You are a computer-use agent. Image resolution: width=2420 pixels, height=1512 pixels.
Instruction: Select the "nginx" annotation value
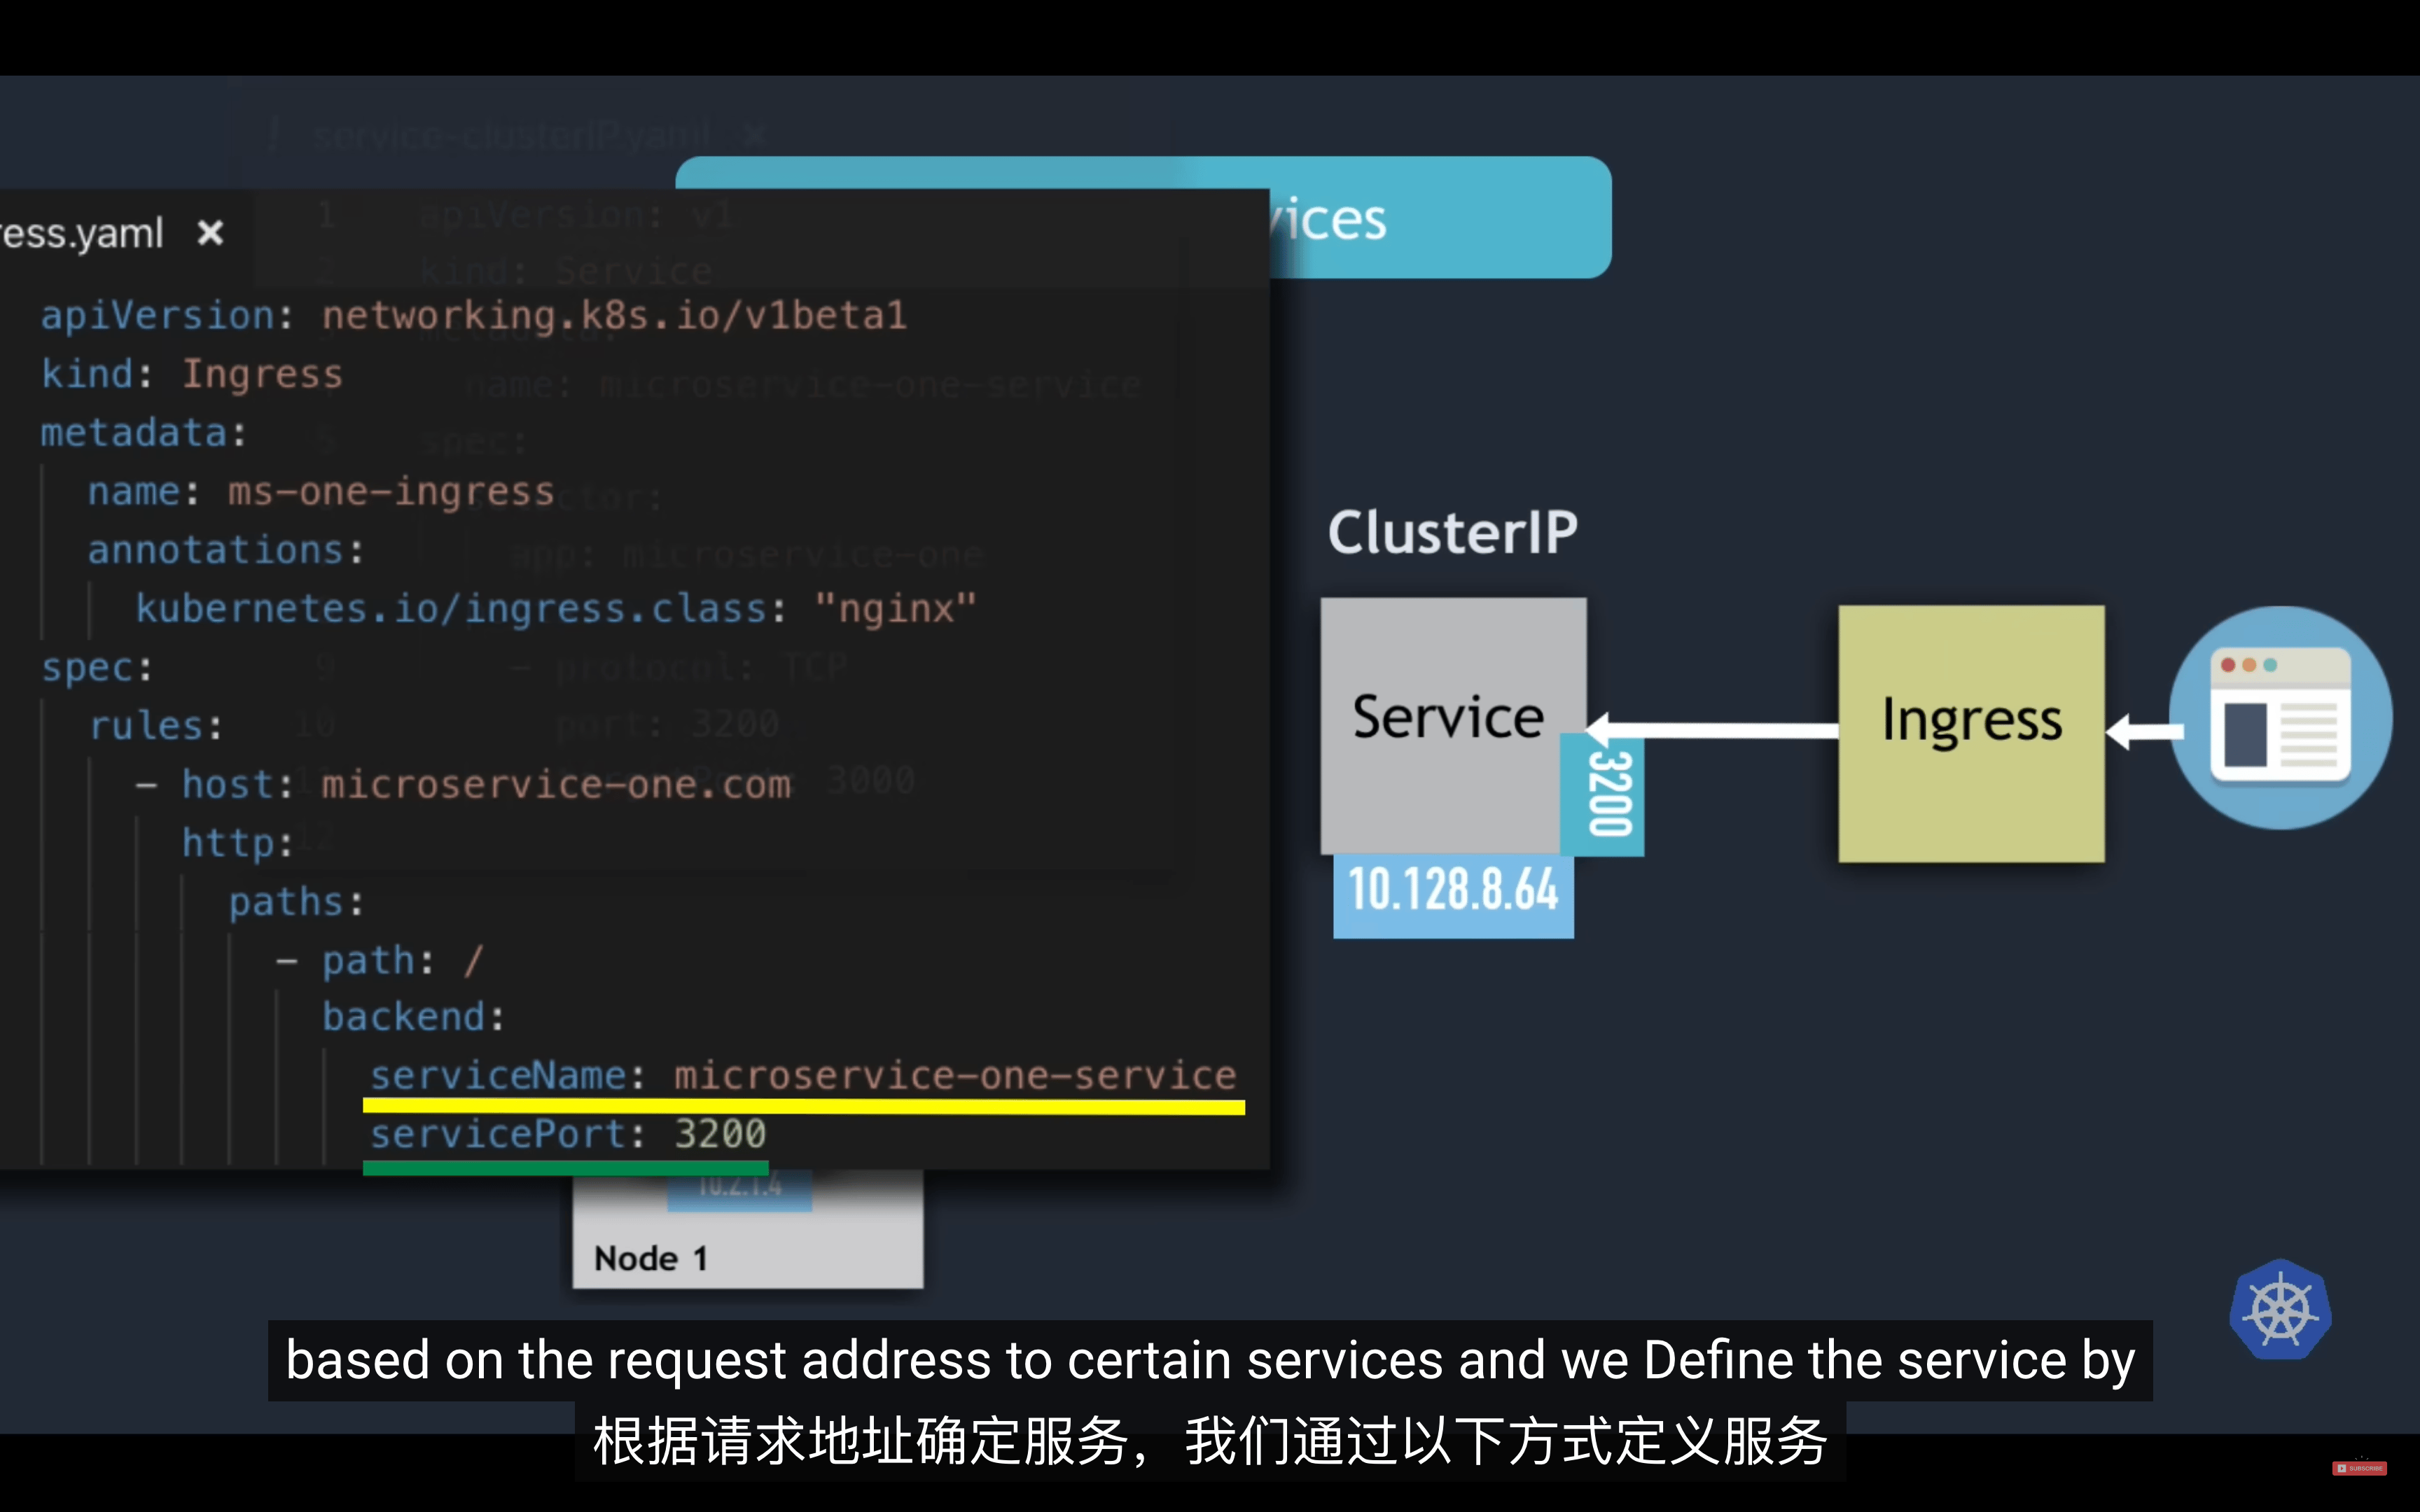click(895, 609)
